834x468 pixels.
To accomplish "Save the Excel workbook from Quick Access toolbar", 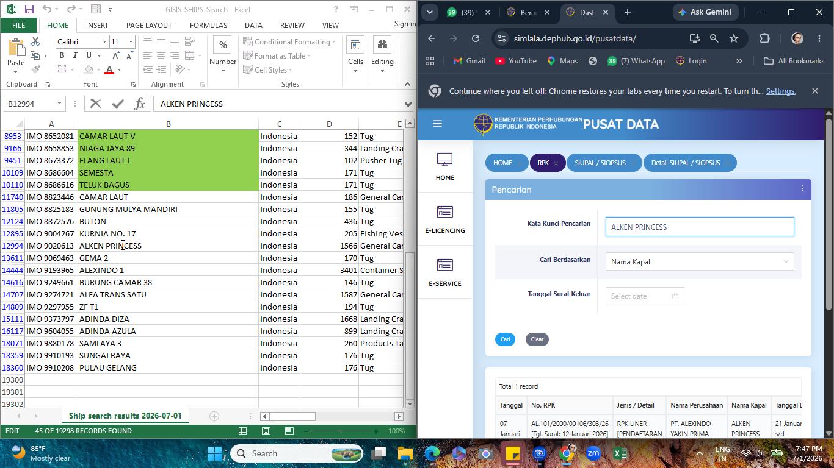I will pyautogui.click(x=29, y=9).
